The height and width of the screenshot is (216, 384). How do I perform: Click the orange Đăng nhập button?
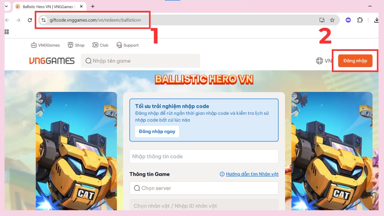coord(355,60)
